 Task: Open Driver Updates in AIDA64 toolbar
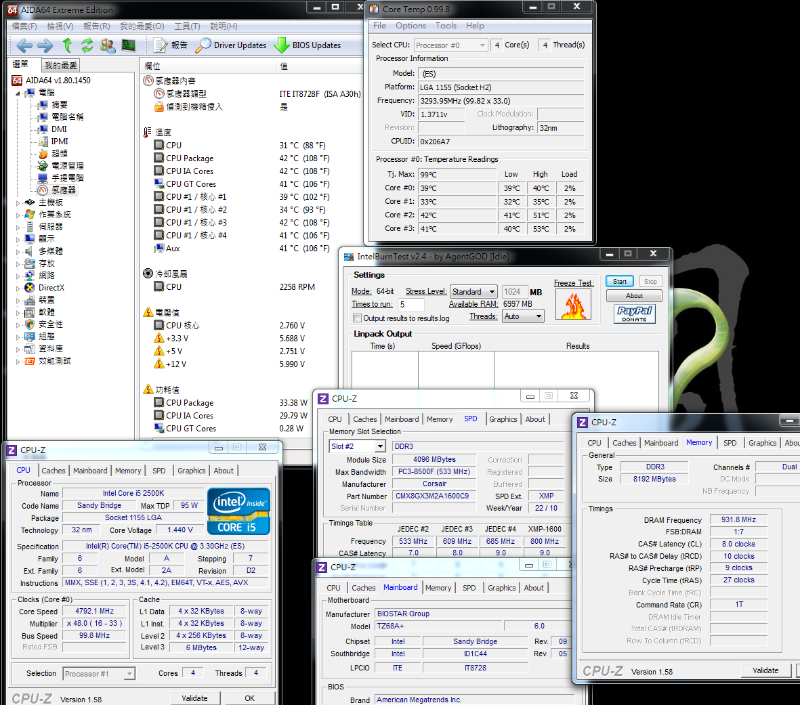[231, 45]
